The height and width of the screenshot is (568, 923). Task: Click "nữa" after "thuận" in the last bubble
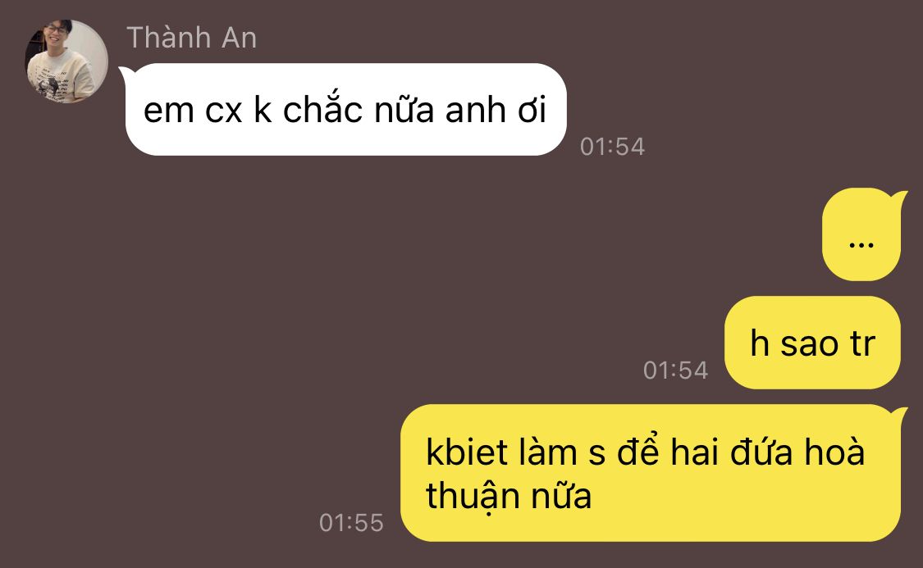click(561, 496)
